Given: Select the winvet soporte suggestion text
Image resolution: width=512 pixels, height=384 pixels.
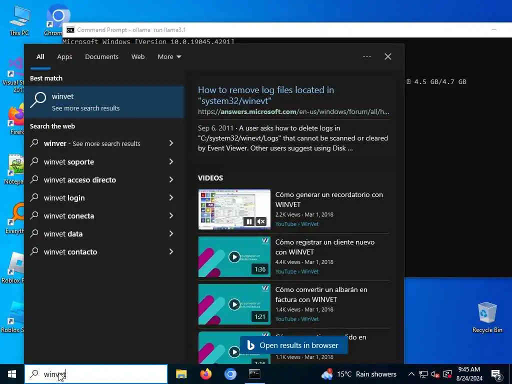Looking at the screenshot, I should 69,162.
